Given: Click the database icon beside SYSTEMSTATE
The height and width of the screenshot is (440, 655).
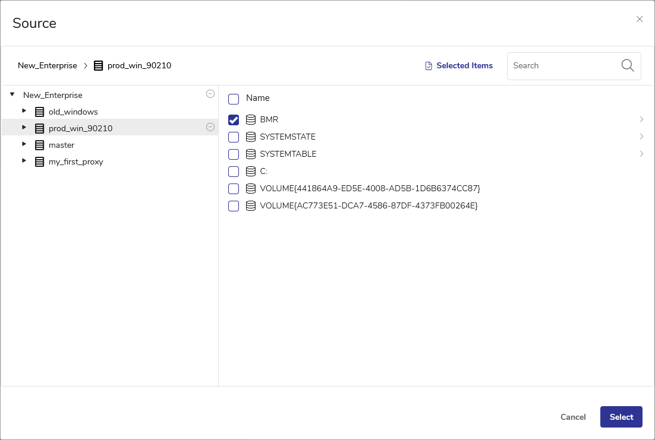Looking at the screenshot, I should click(x=251, y=137).
